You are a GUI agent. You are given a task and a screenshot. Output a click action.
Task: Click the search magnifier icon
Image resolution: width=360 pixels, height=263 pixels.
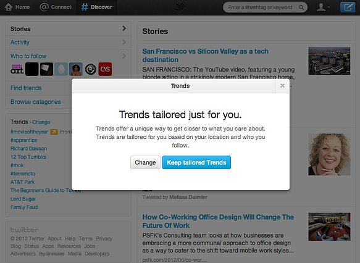(x=301, y=7)
